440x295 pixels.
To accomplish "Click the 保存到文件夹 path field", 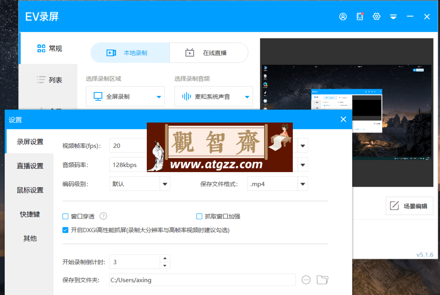I will (x=202, y=280).
